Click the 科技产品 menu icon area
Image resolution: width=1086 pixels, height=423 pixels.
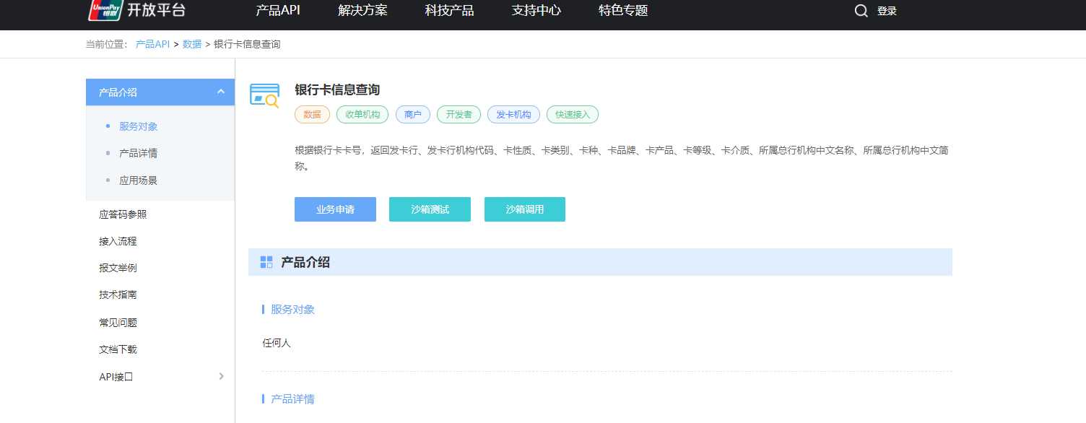point(448,11)
